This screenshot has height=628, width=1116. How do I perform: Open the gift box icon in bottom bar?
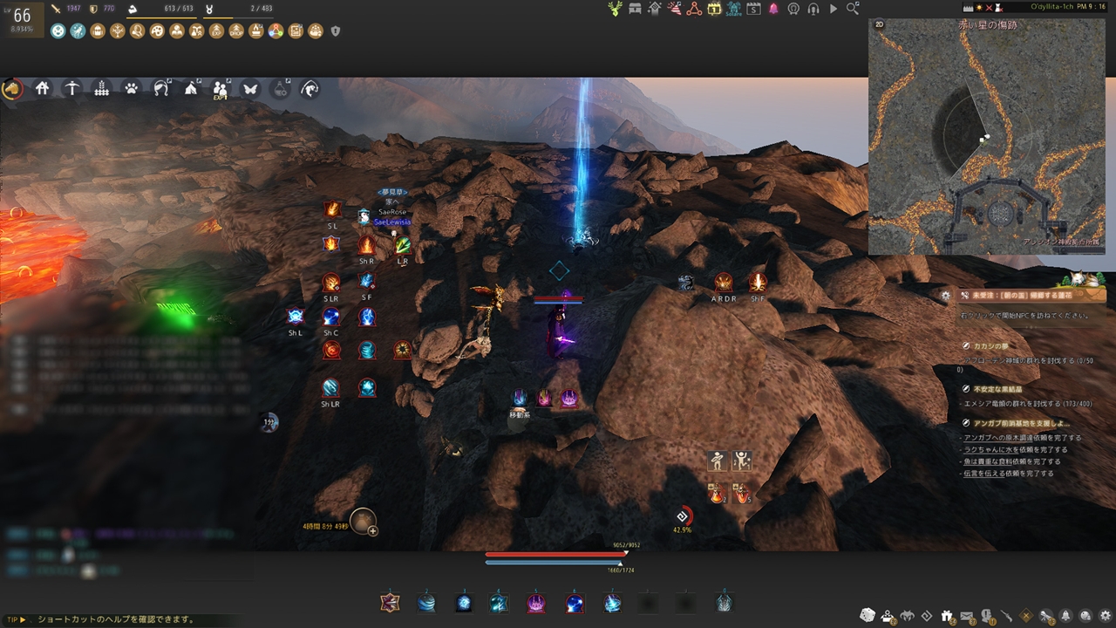pos(947,616)
